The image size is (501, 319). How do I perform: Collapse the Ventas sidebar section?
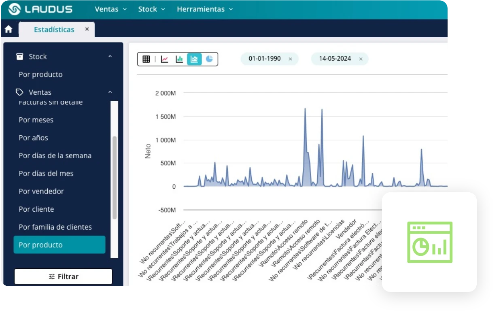point(110,92)
